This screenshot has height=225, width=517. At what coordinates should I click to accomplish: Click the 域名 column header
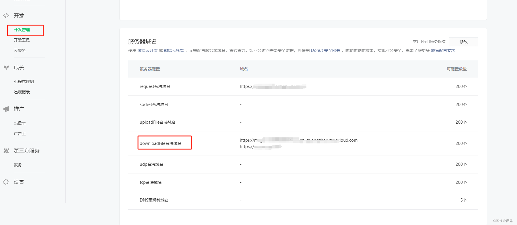pyautogui.click(x=244, y=69)
